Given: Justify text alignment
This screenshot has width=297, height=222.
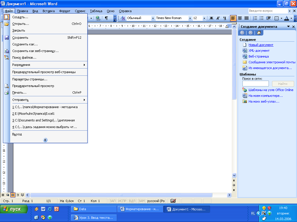Looking at the screenshot, I should coord(247,18).
